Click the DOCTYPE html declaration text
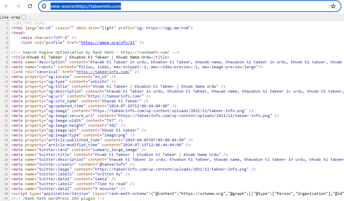Image resolution: width=344 pixels, height=201 pixels. 28,23
